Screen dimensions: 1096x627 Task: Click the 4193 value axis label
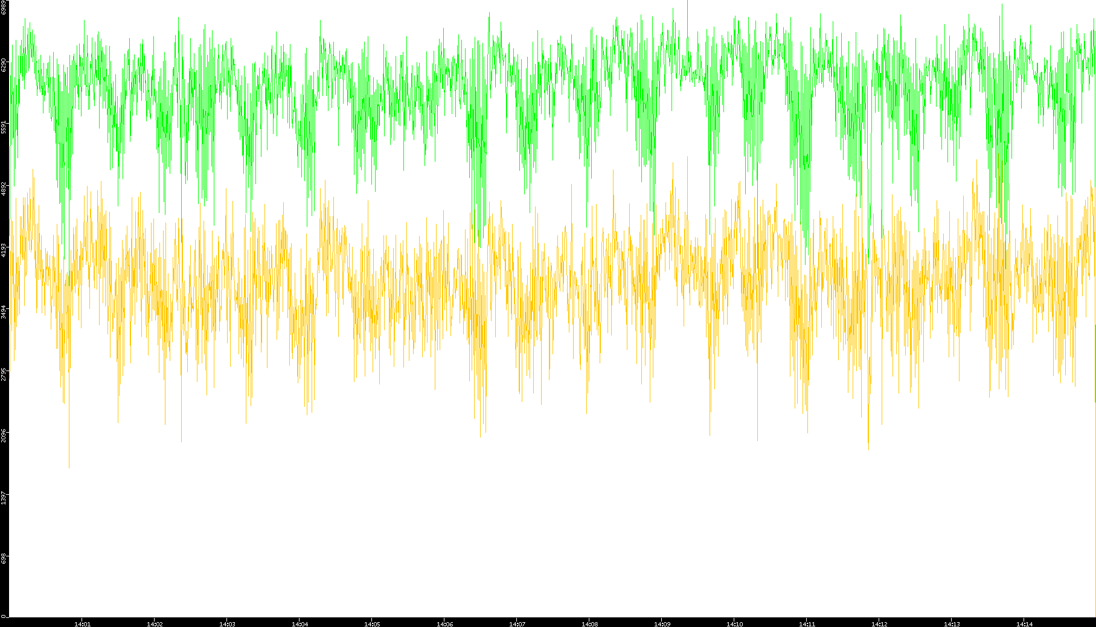pyautogui.click(x=4, y=250)
